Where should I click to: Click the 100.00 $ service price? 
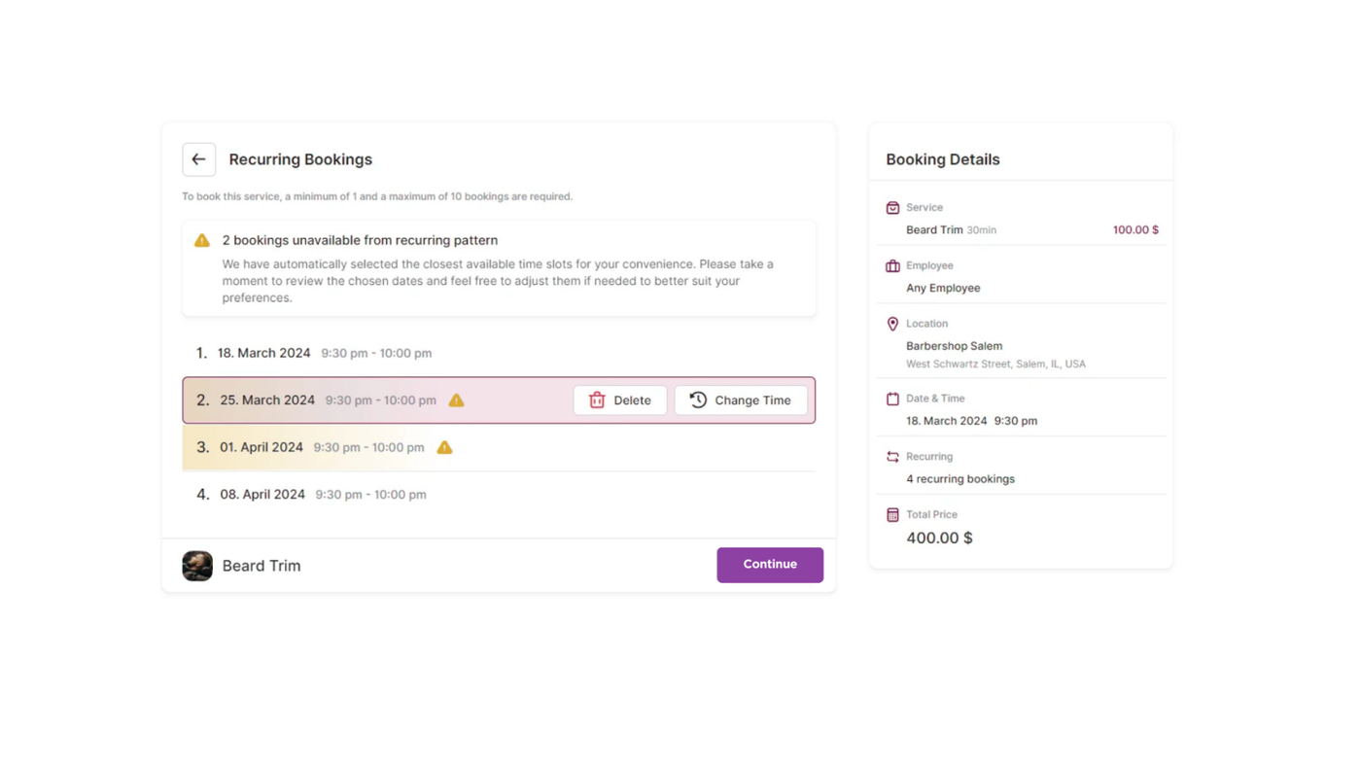coord(1134,230)
